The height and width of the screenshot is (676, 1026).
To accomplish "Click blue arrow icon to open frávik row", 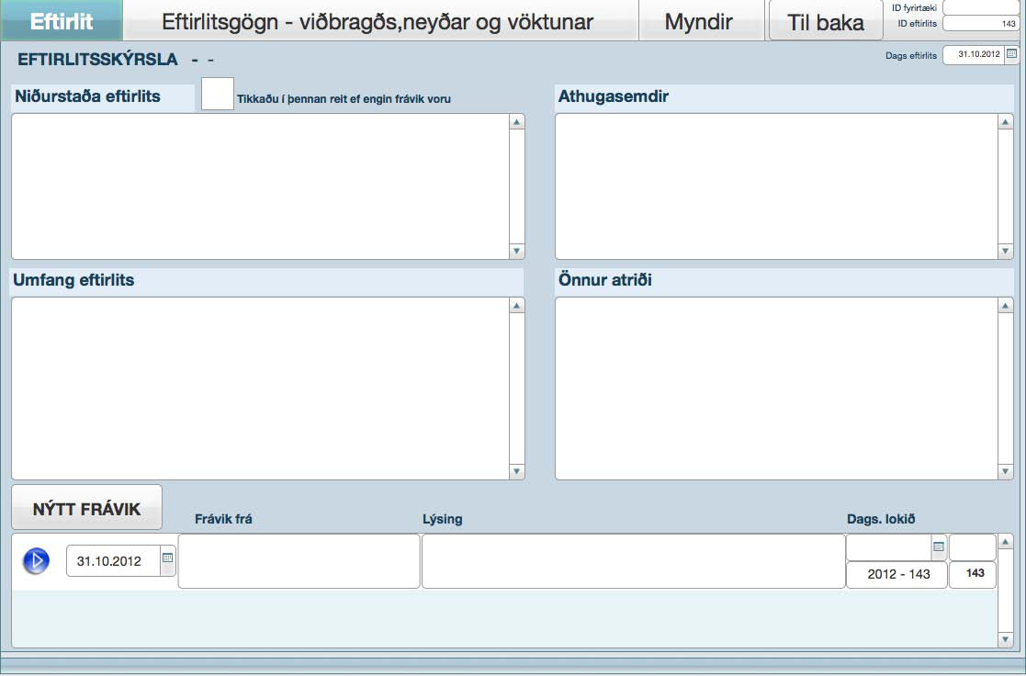I will [x=36, y=561].
